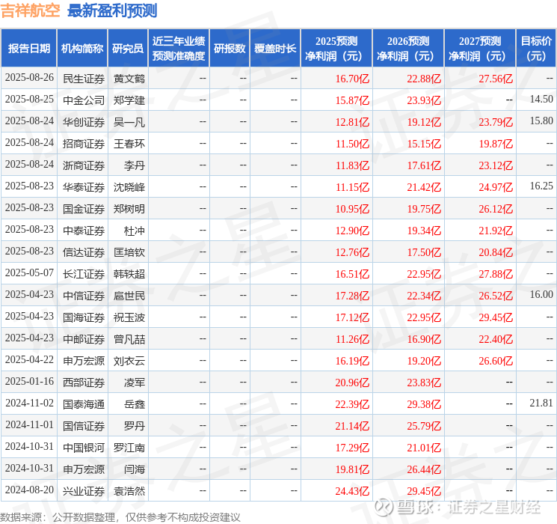Open the 吉祥航空 title link
Viewport: 557px width, 524px height.
point(30,10)
